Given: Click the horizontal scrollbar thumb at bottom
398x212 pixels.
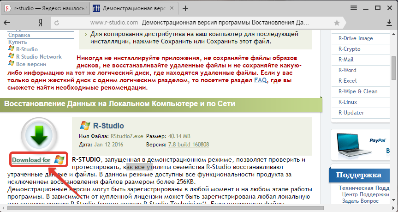Looking at the screenshot, I should coord(166,208).
